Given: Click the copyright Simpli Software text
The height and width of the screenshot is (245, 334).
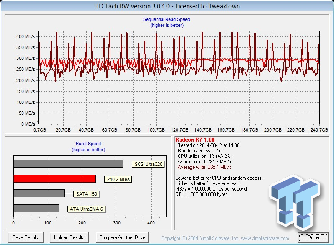Looking at the screenshot, I should 225,238.
